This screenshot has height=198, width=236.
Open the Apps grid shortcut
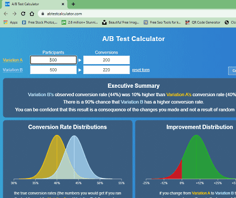10,23
